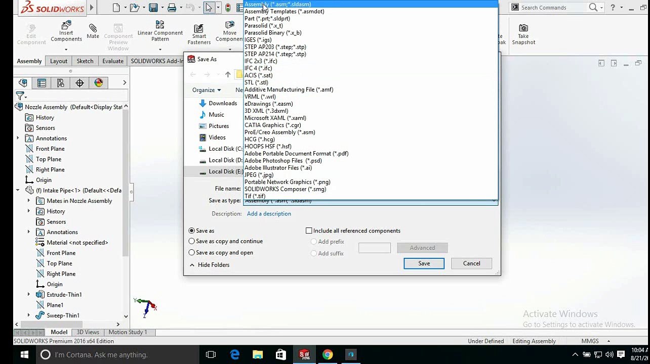This screenshot has height=364, width=650.
Task: Click Cortana search box
Action: click(x=117, y=354)
